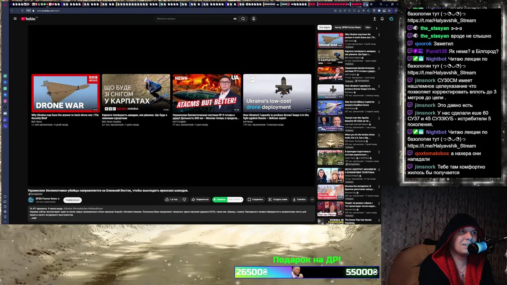
Task: Open options menu for Trump's Iran War video
Action: (x=379, y=118)
